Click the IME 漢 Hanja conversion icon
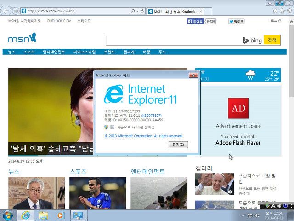294x221 pixels. (x=279, y=206)
